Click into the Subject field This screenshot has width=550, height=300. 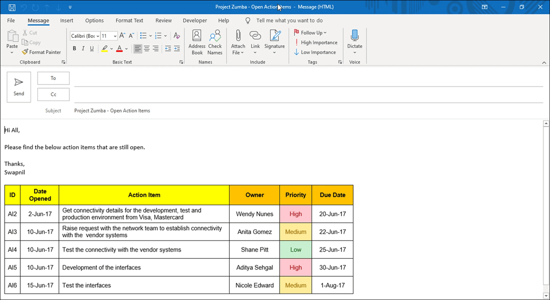click(x=306, y=111)
